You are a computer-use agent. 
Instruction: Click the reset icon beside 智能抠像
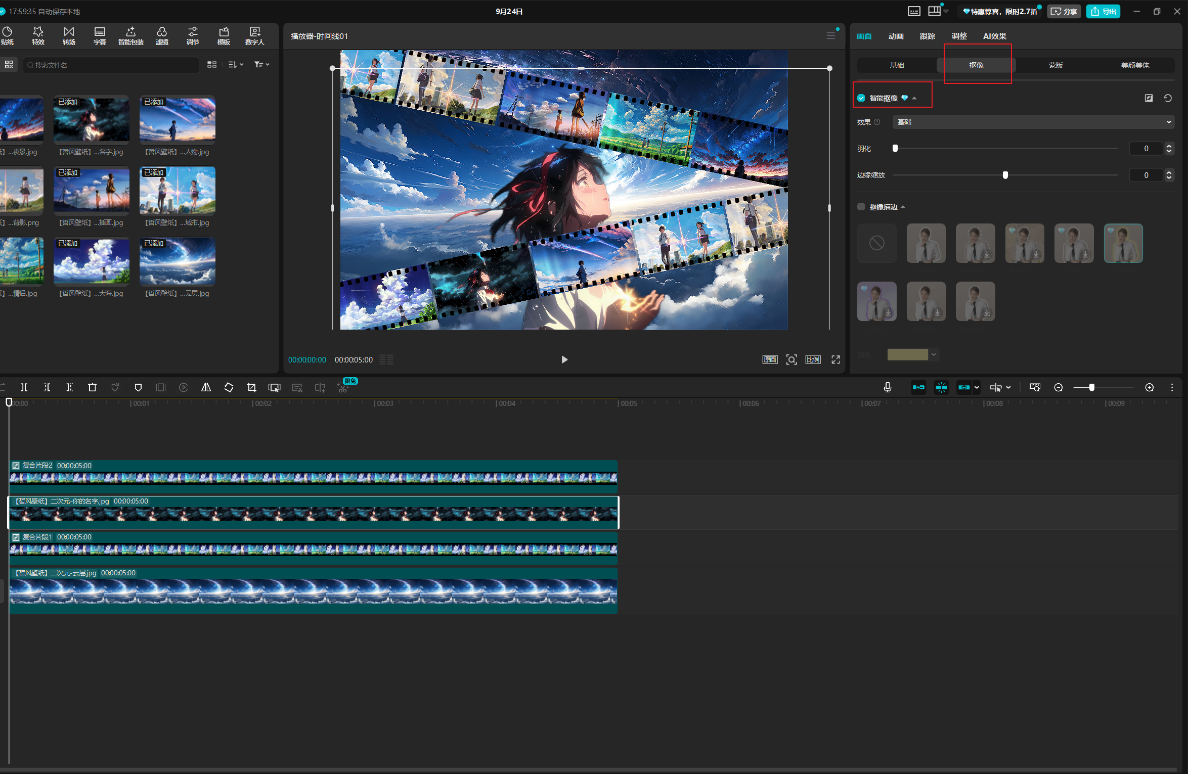[1168, 98]
